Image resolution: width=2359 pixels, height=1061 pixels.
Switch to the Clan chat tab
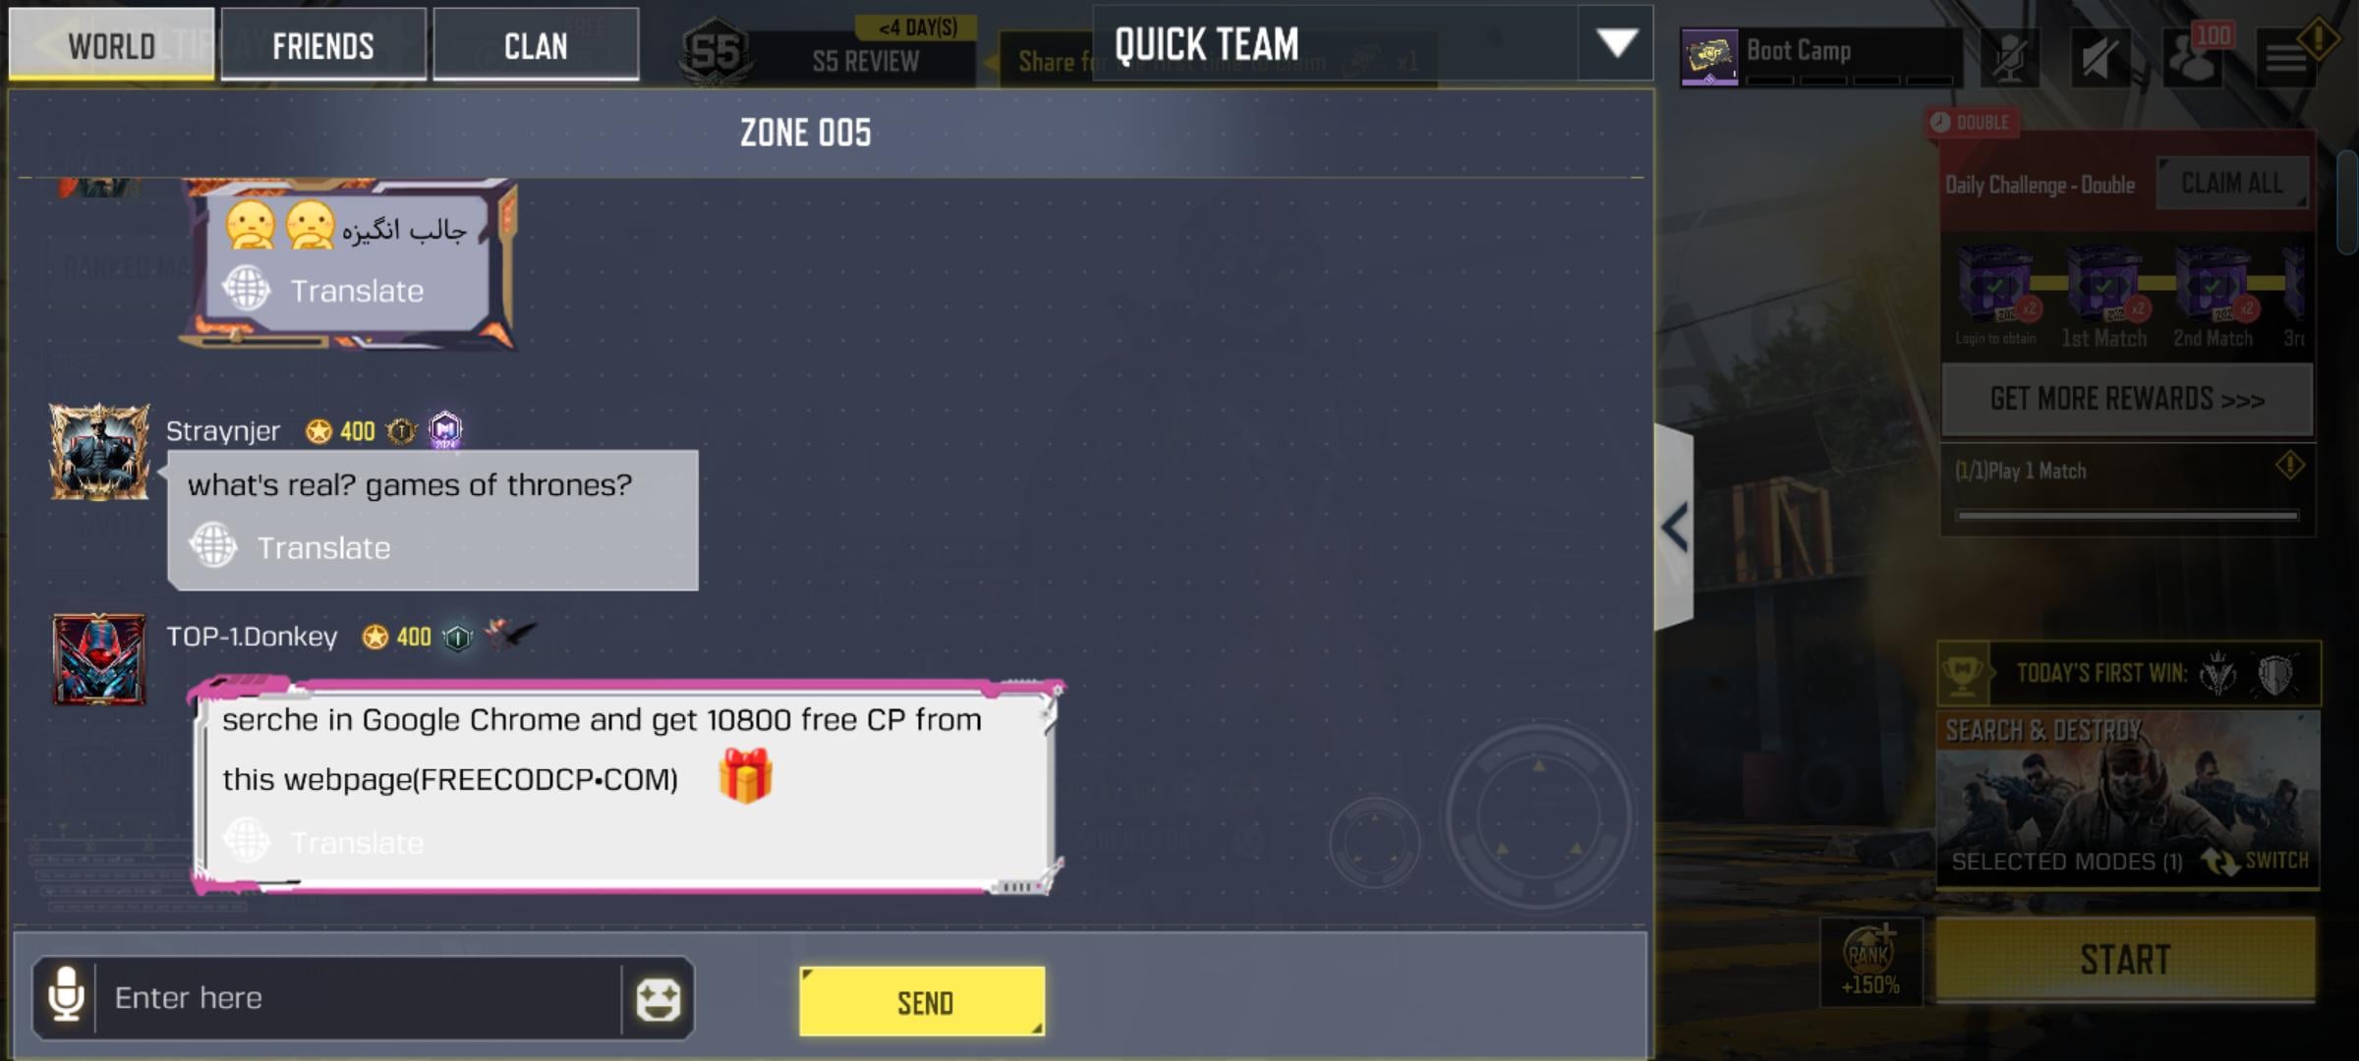click(536, 45)
